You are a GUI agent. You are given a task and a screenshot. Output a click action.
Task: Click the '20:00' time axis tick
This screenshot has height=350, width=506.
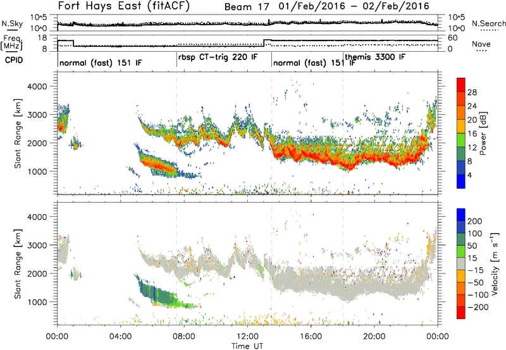(x=374, y=336)
